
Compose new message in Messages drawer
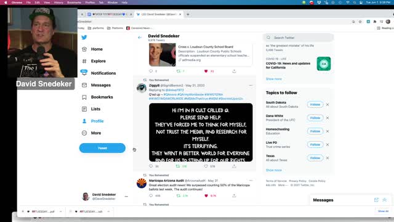pos(376,200)
